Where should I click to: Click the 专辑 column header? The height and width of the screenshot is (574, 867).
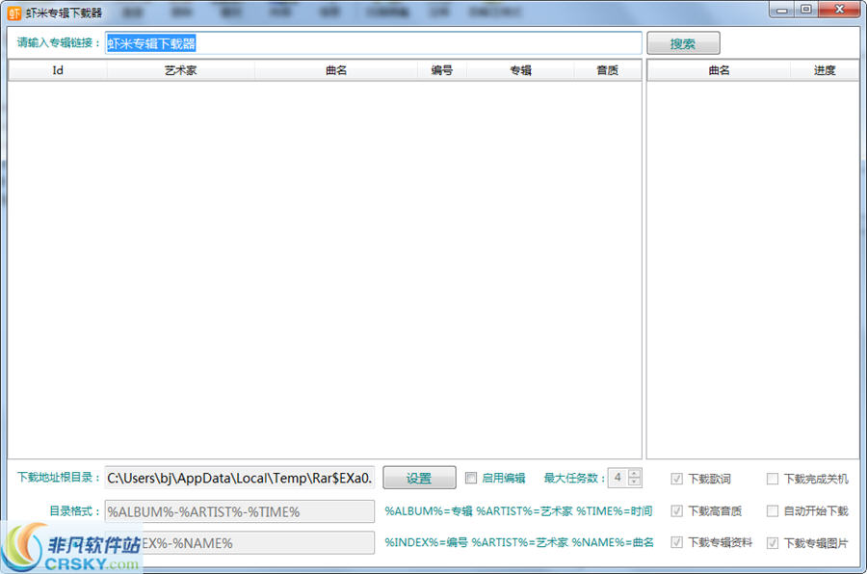(520, 70)
